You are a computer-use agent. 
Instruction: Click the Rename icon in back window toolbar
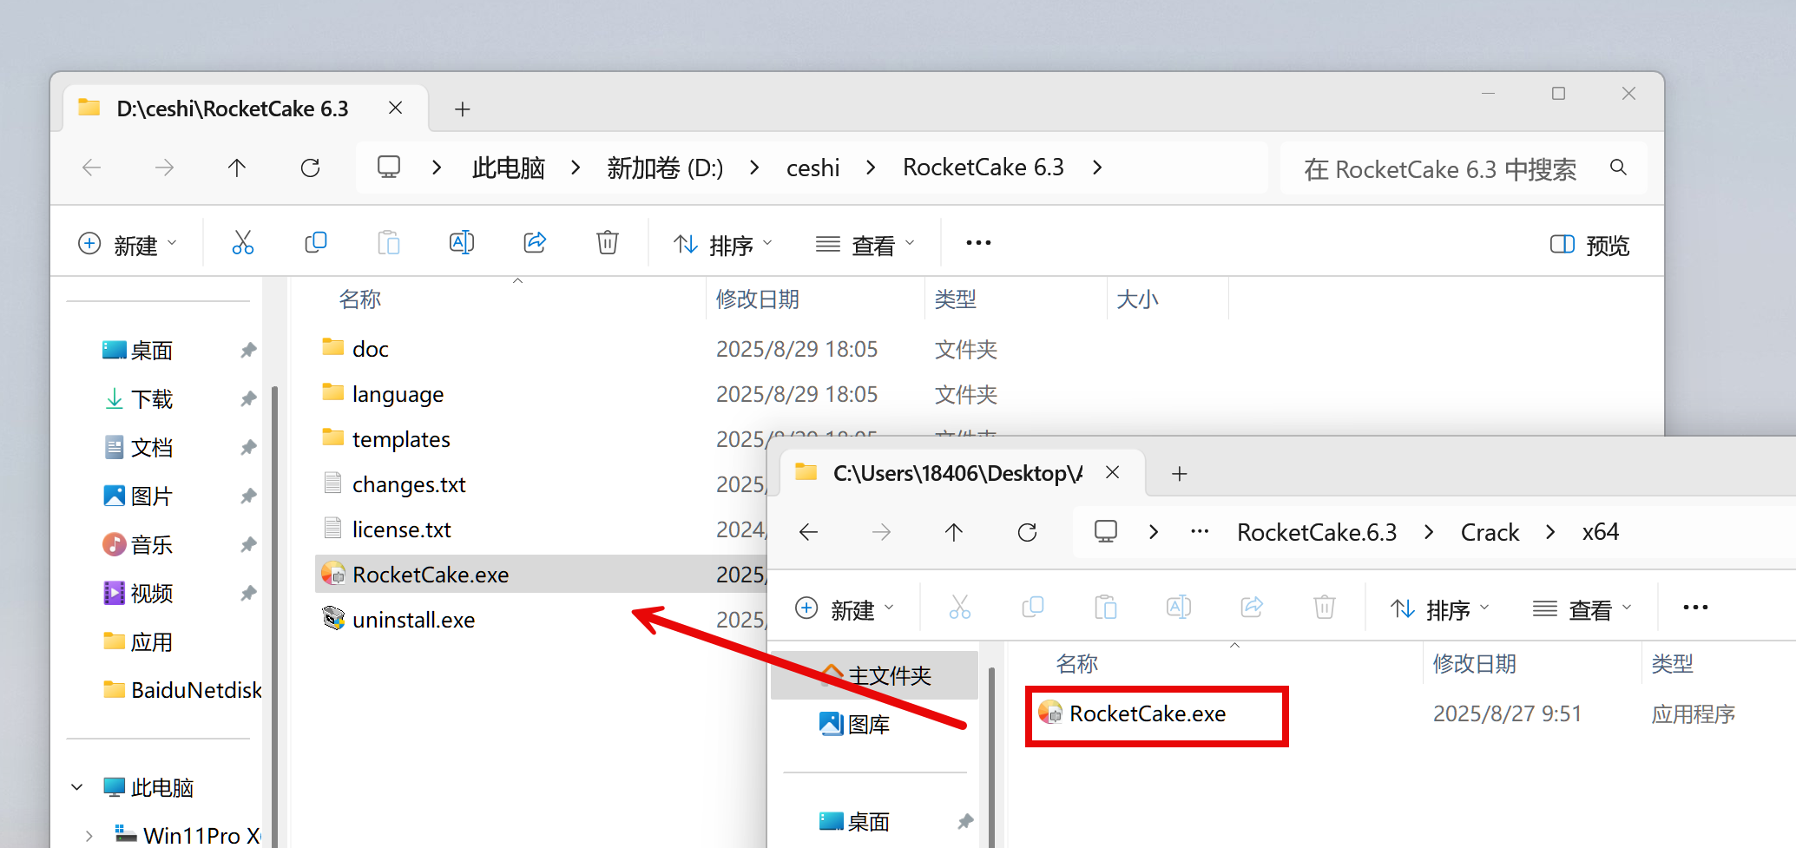461,243
